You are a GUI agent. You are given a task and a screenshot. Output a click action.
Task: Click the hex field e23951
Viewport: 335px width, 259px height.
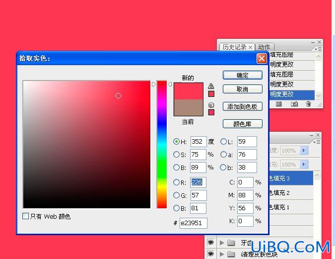tap(194, 223)
